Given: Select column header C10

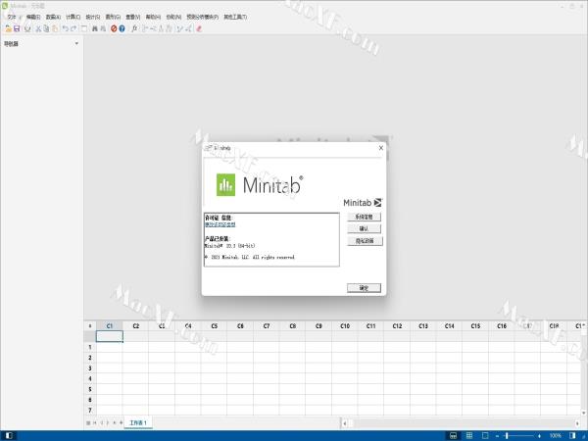Looking at the screenshot, I should pyautogui.click(x=345, y=326).
